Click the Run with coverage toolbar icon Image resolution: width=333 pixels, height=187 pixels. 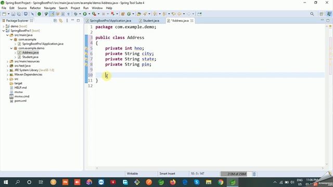94,14
